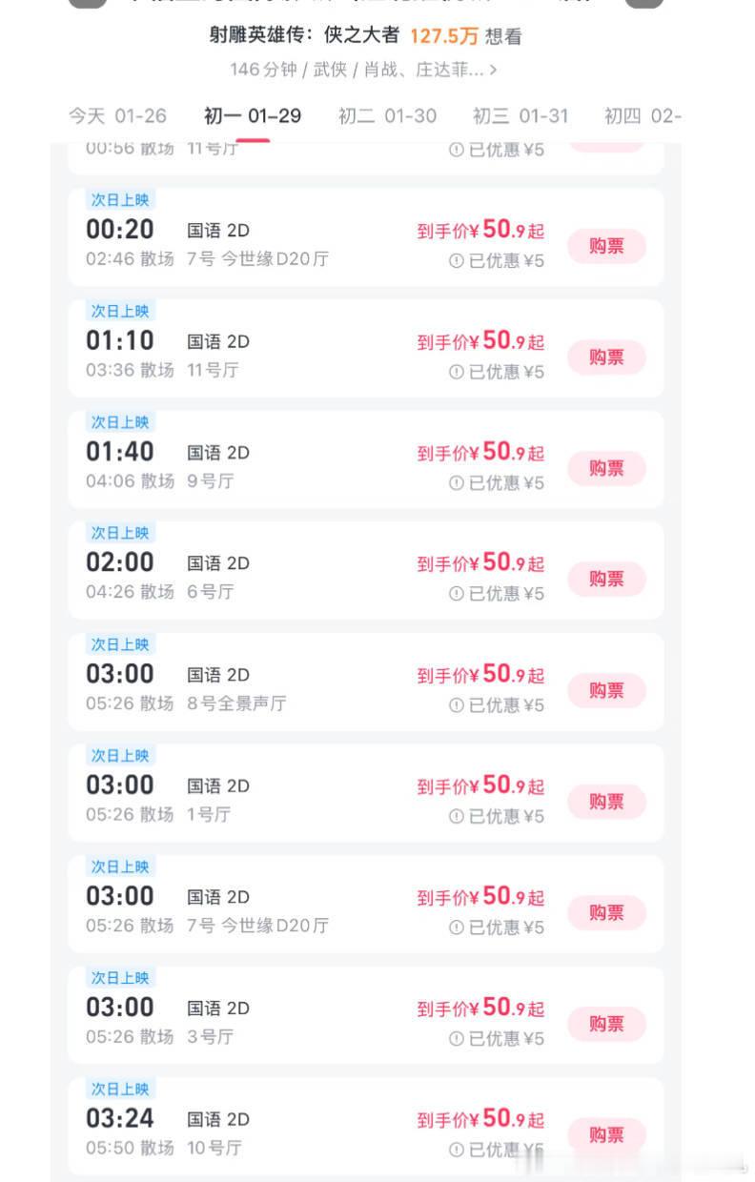The image size is (755, 1182).
Task: Tap the discount info icon for 01:10 showing
Action: coord(457,373)
